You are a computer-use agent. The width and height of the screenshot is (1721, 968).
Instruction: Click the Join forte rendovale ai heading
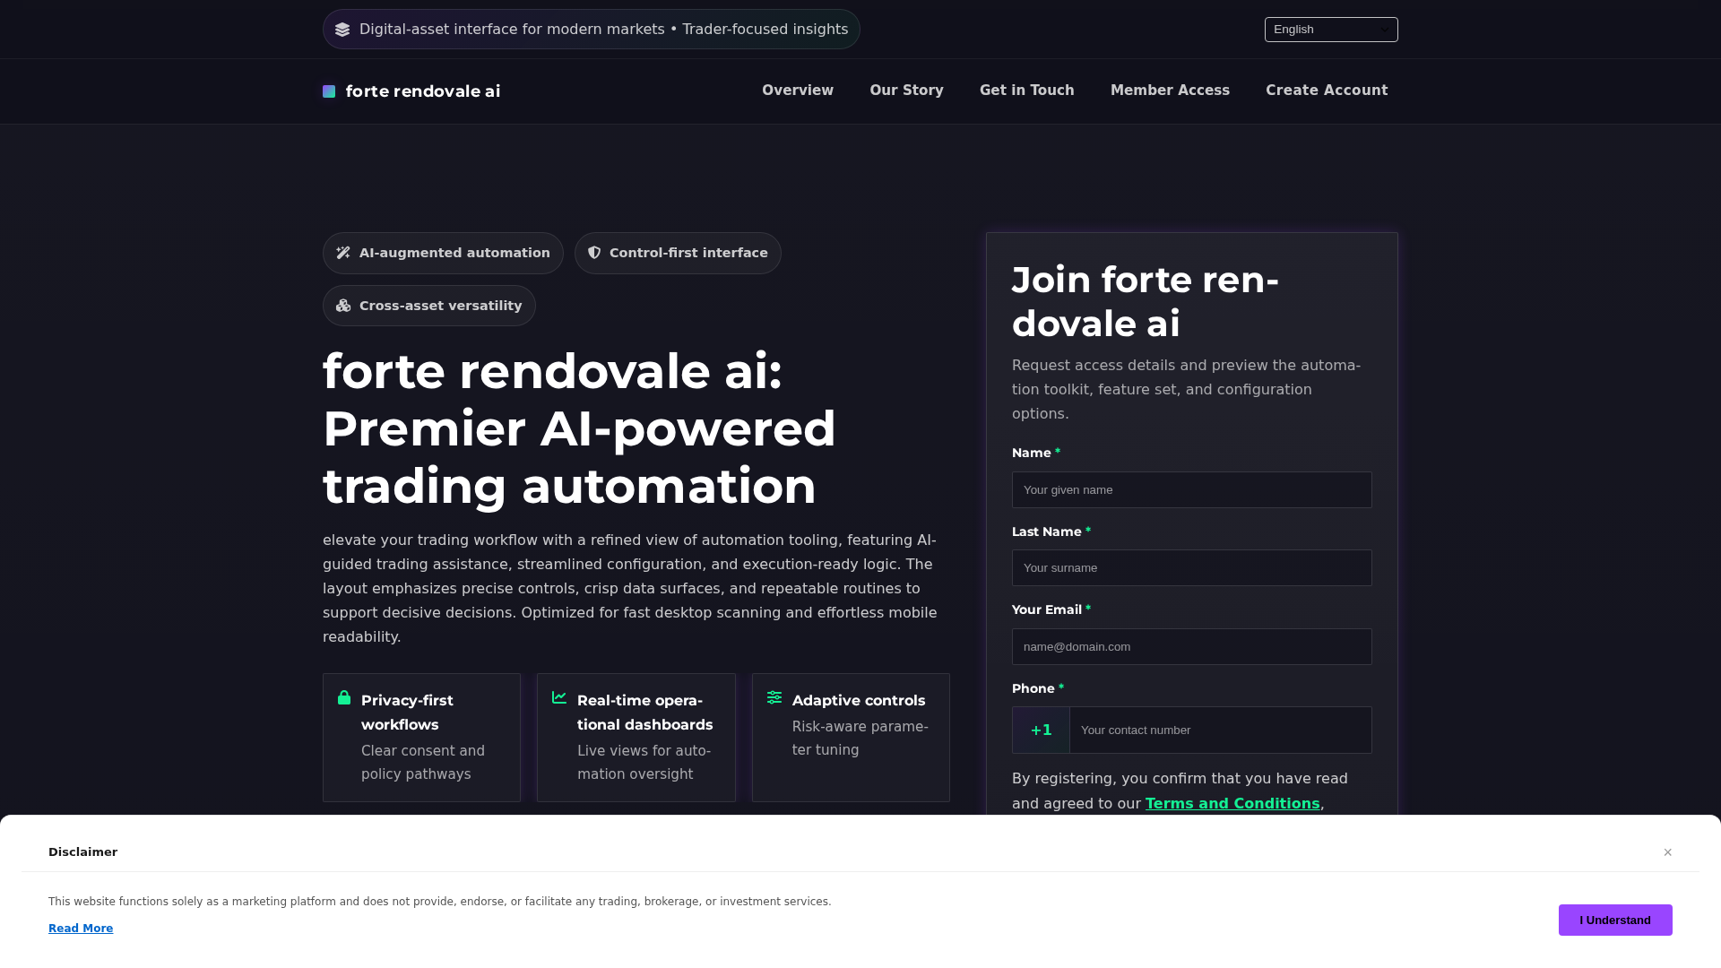pyautogui.click(x=1146, y=302)
